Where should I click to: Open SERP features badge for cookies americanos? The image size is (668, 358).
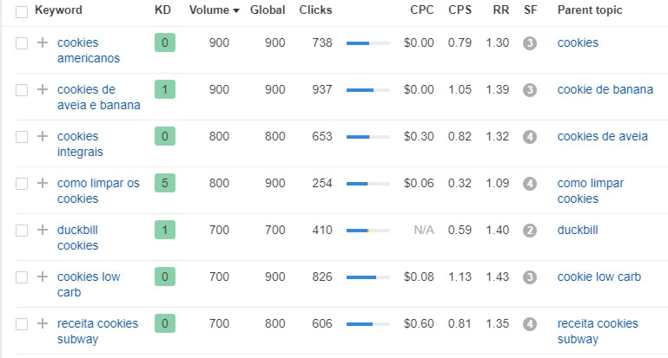tap(530, 43)
